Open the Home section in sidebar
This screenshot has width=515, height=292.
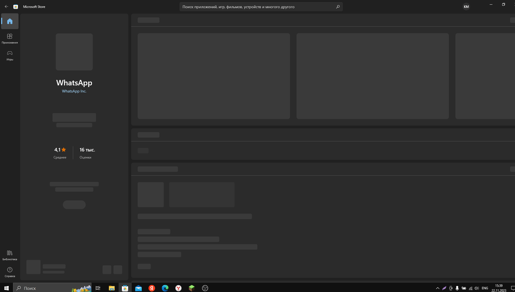tap(10, 21)
